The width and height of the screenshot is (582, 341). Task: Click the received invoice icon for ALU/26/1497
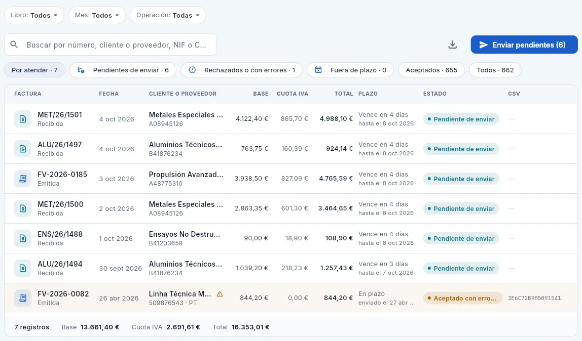[23, 149]
